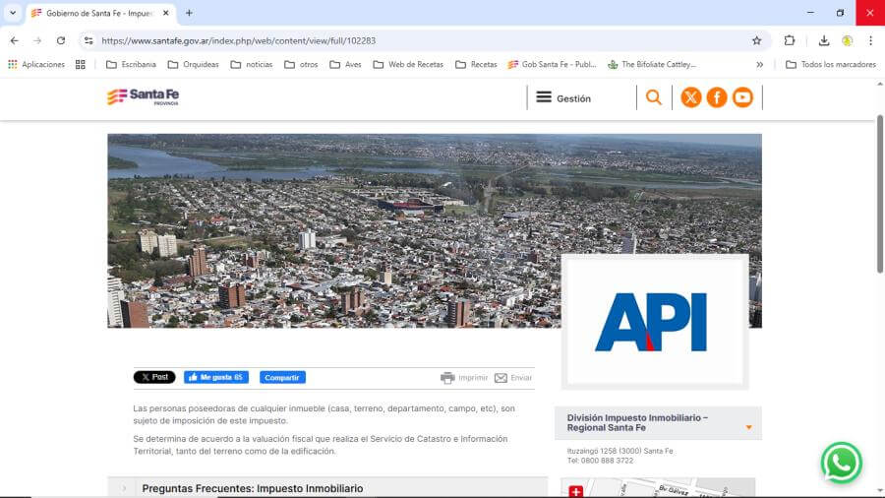This screenshot has width=885, height=498.
Task: Click the blue Compartir button
Action: click(282, 377)
